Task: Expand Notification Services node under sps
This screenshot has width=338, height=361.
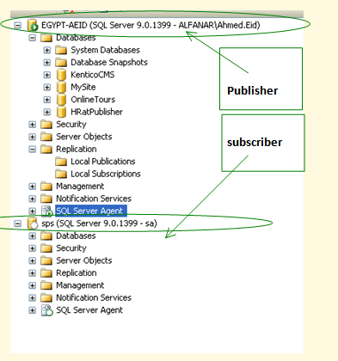Action: [x=33, y=297]
